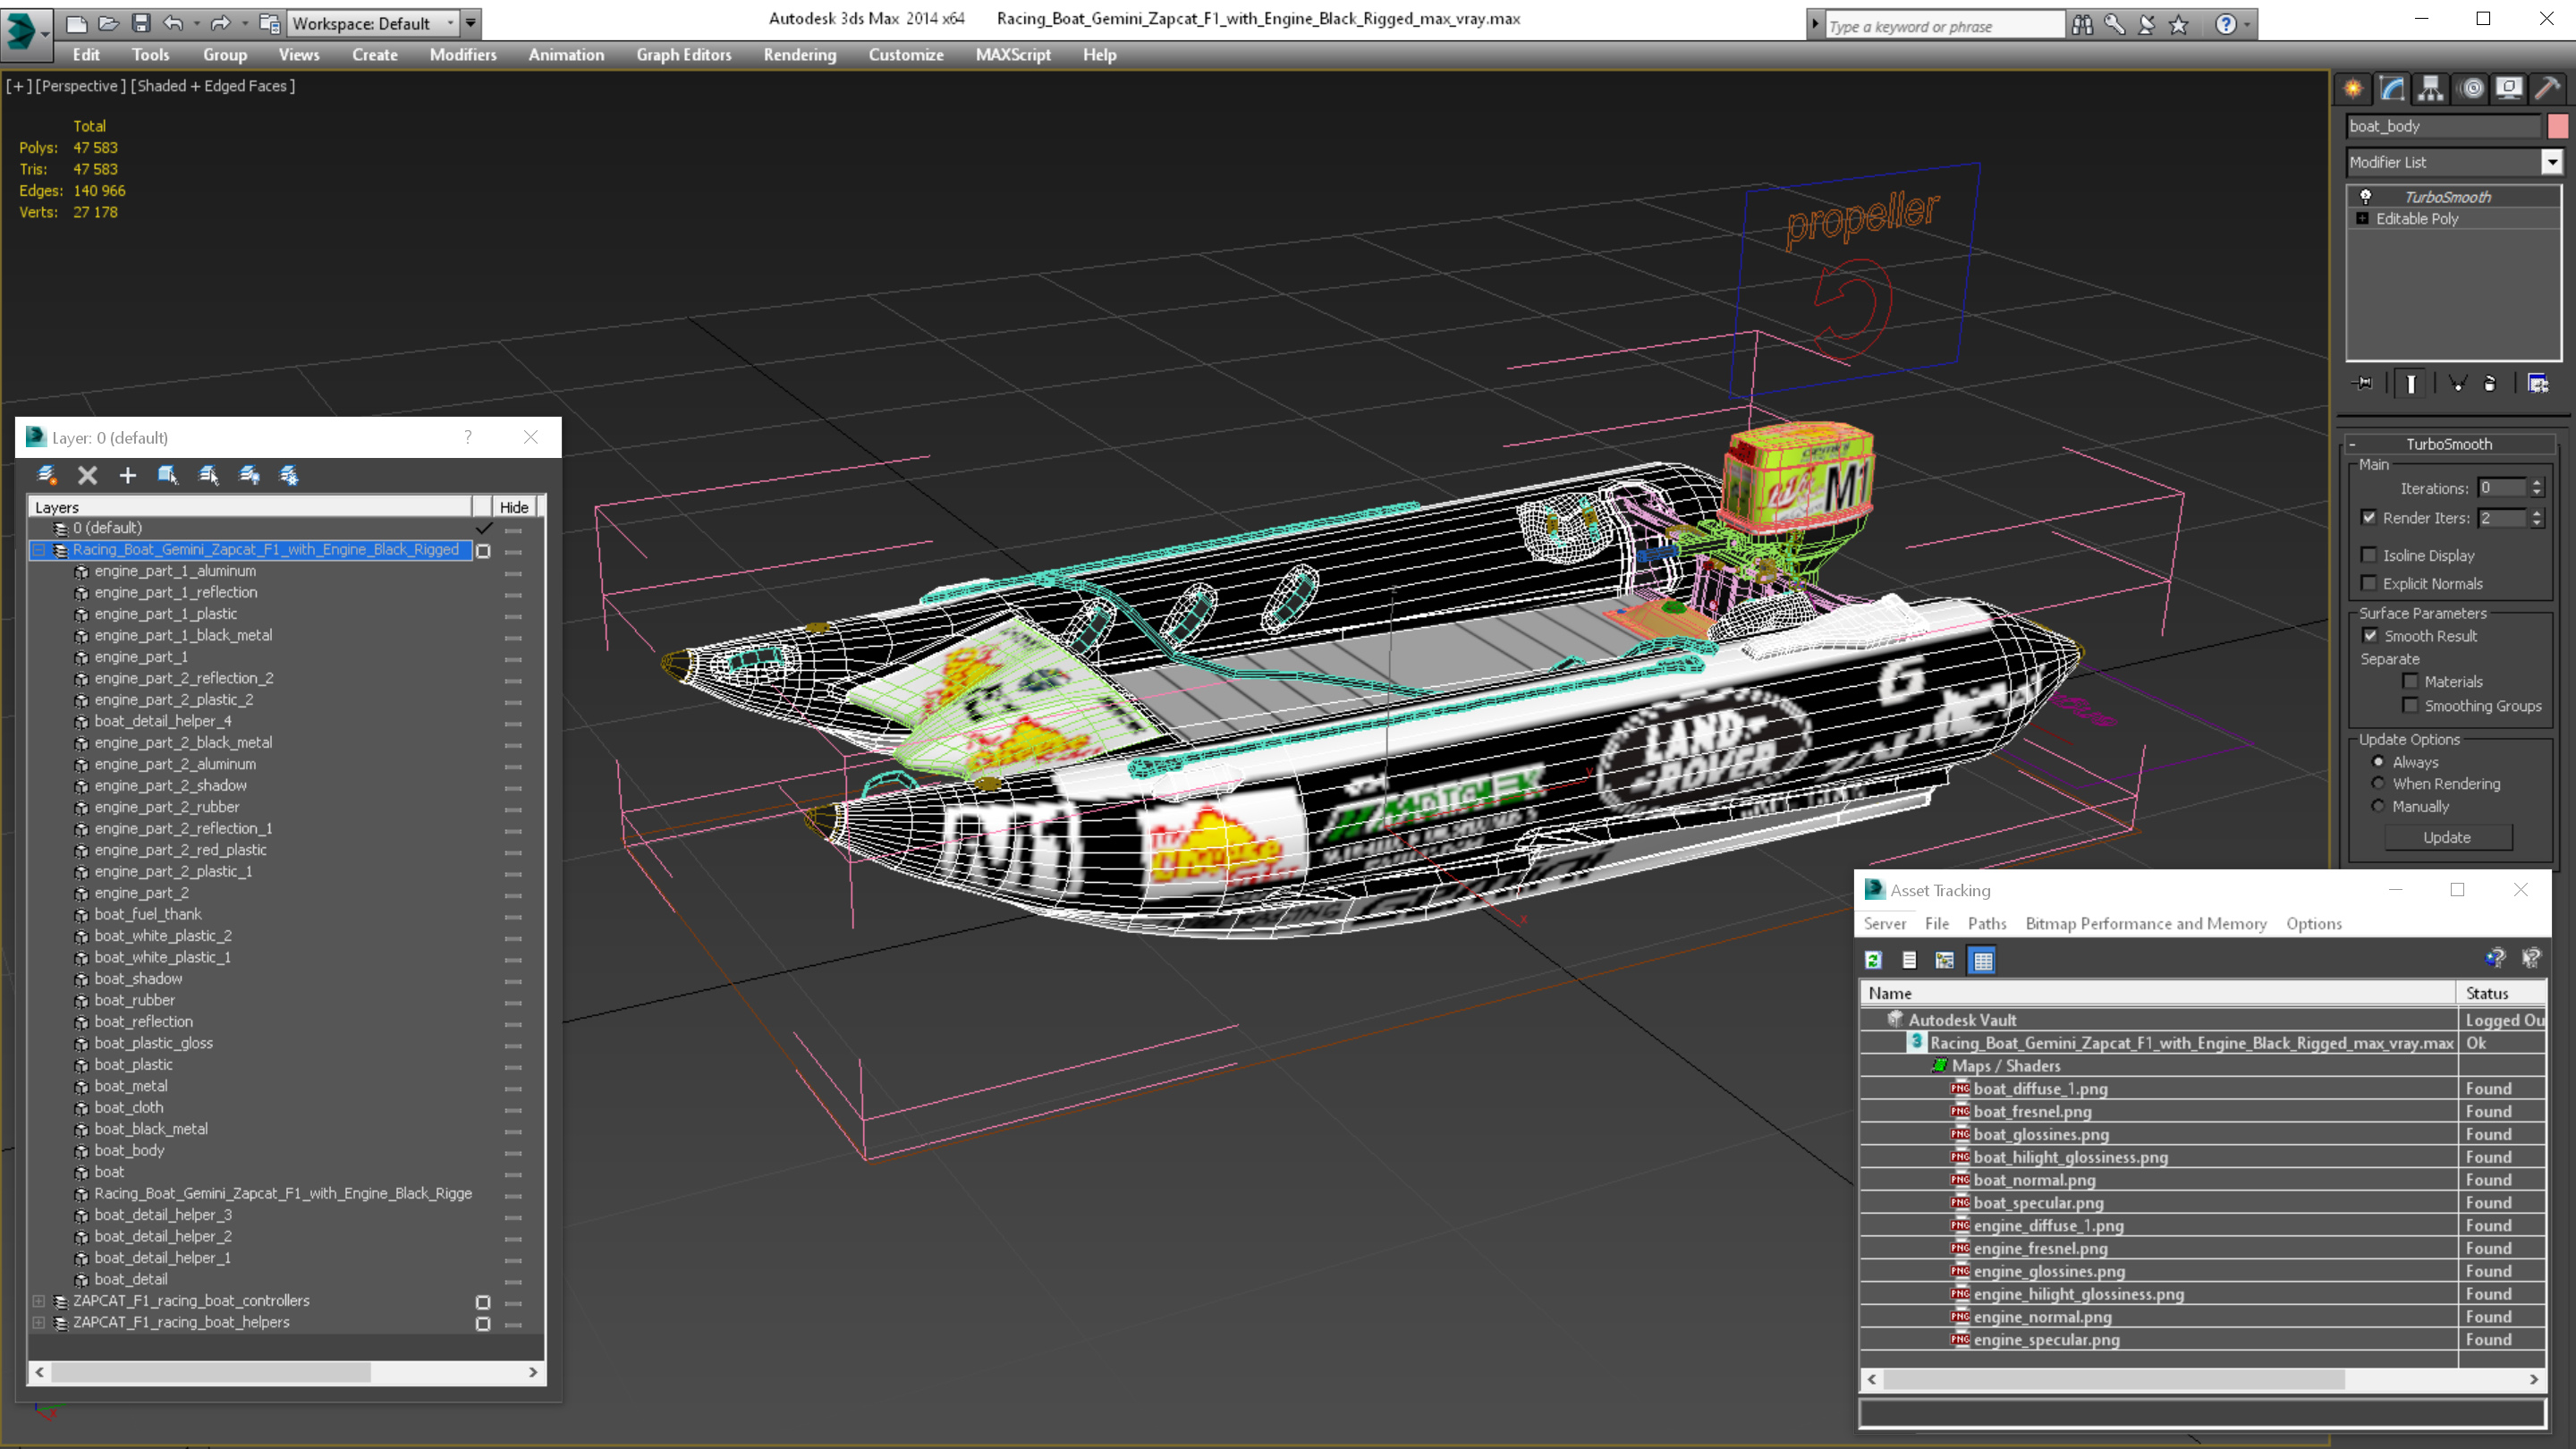Open the Motion command panel tab
Screen dimensions: 2576x1449
pyautogui.click(x=2471, y=89)
